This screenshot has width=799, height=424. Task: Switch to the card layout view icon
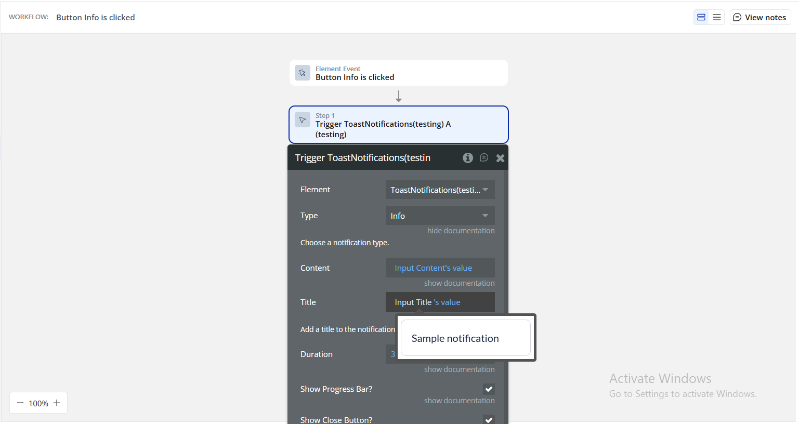pos(701,17)
